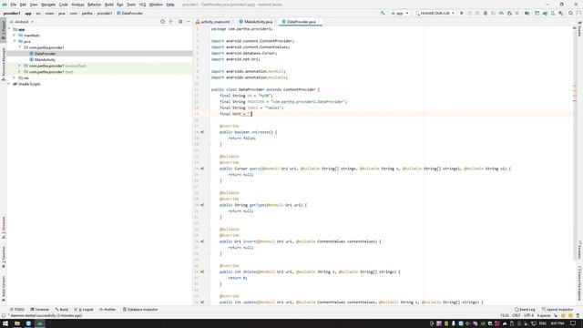Click the 4 spaces indent indicator in the status bar

click(544, 315)
